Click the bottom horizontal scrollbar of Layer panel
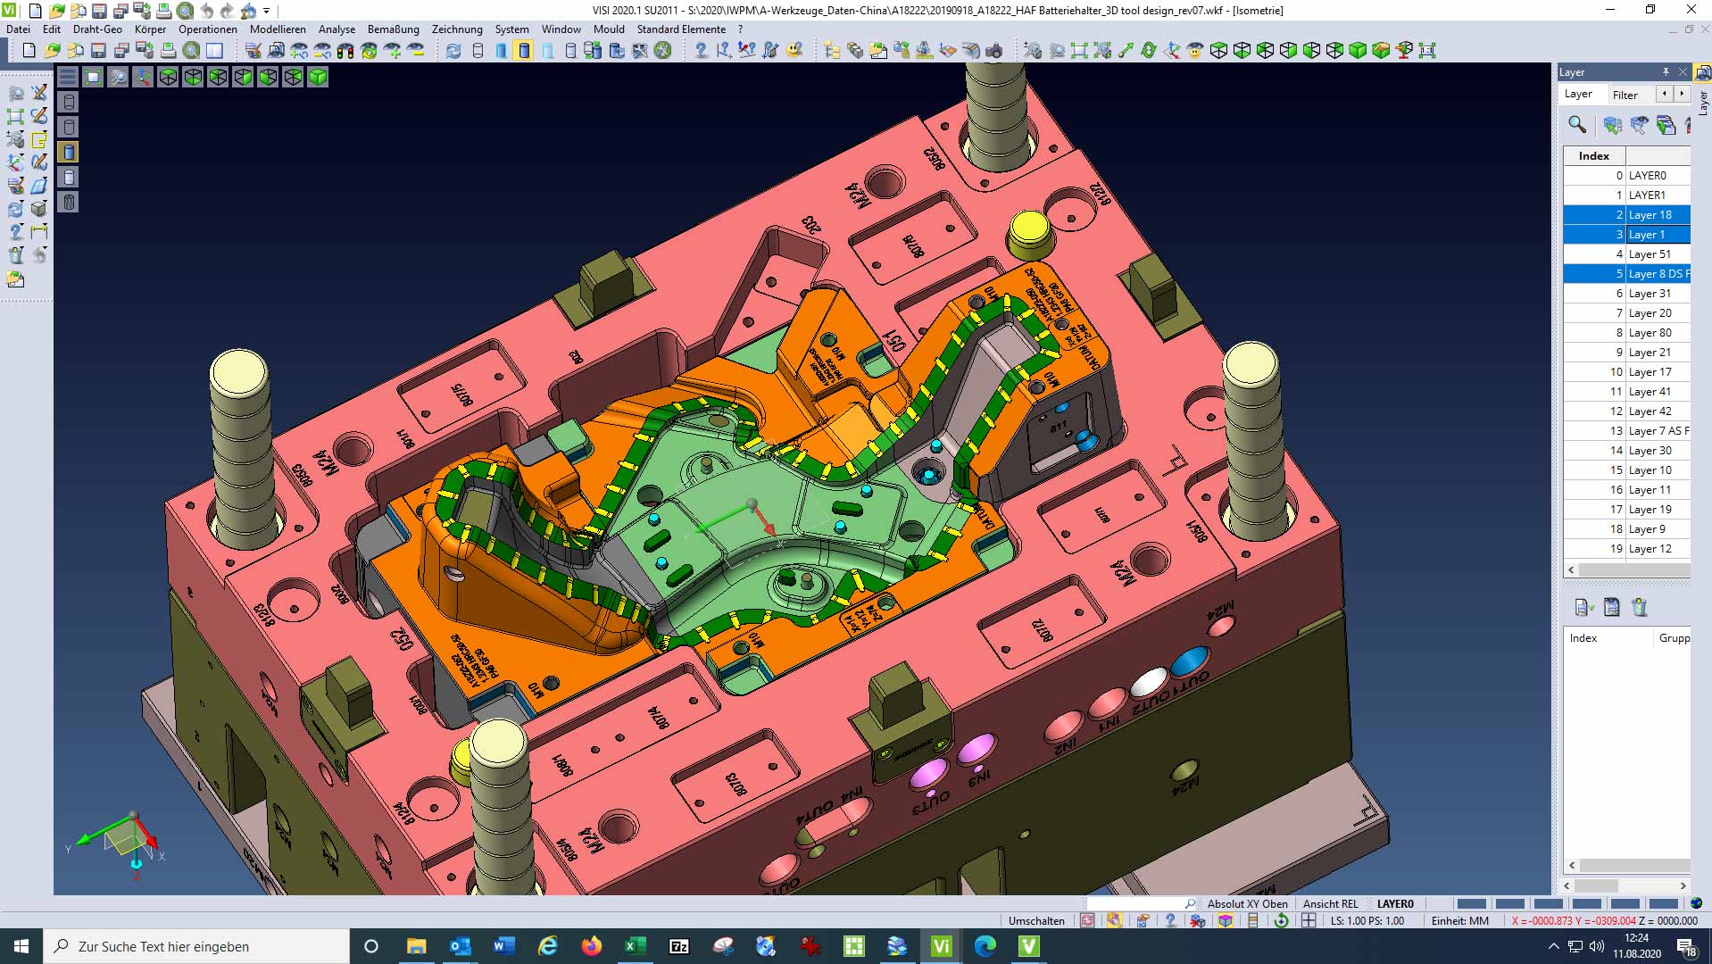Image resolution: width=1712 pixels, height=964 pixels. click(x=1626, y=885)
